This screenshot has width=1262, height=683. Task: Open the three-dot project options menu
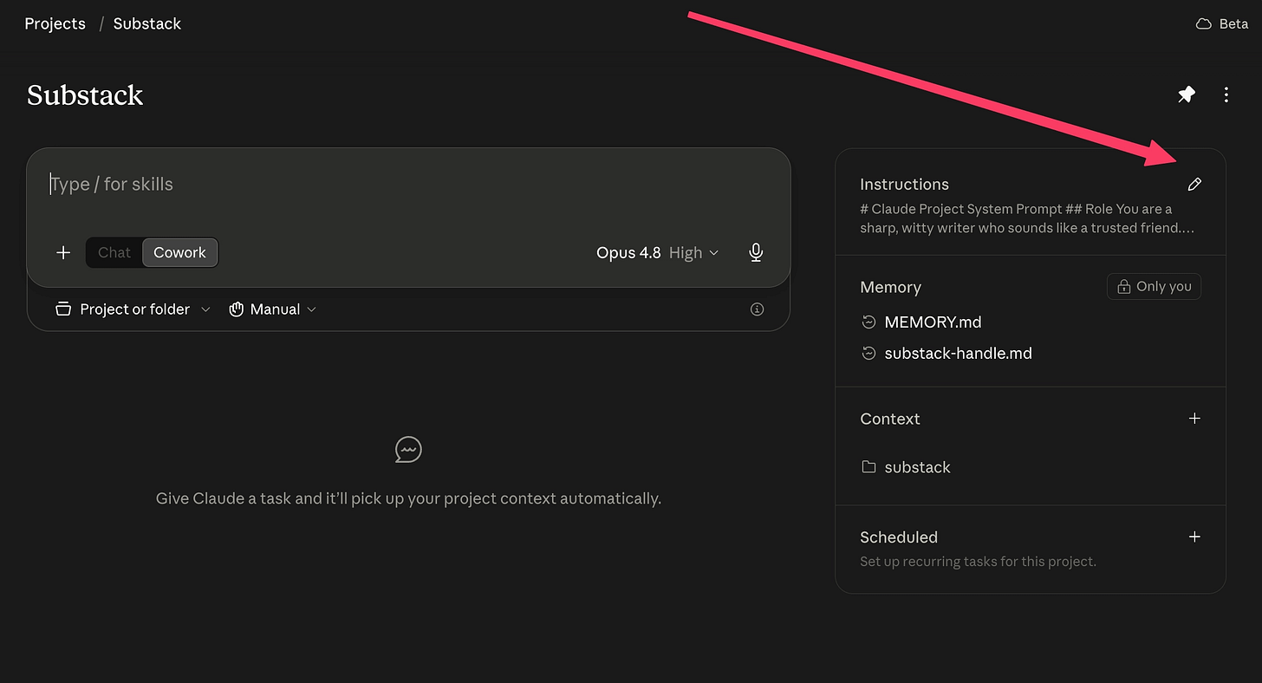point(1226,94)
